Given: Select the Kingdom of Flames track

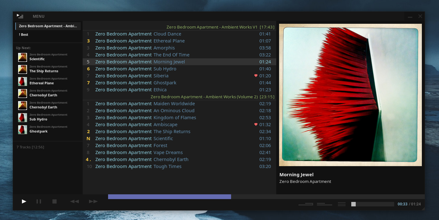Looking at the screenshot, I should (x=180, y=118).
